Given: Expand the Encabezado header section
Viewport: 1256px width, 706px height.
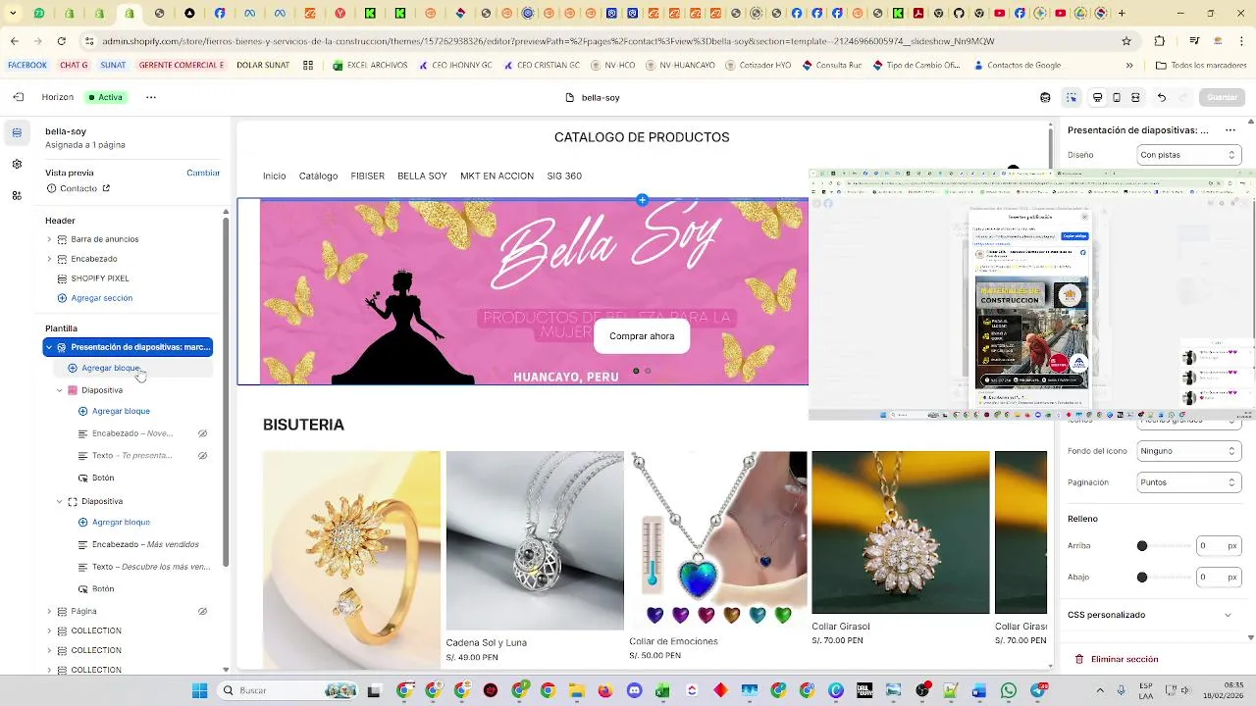Looking at the screenshot, I should (49, 259).
